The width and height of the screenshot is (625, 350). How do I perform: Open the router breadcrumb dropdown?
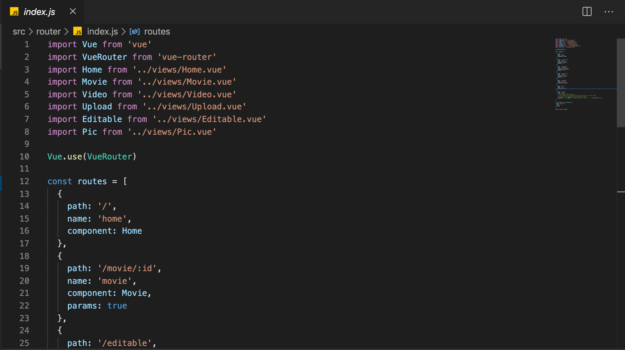[x=48, y=31]
